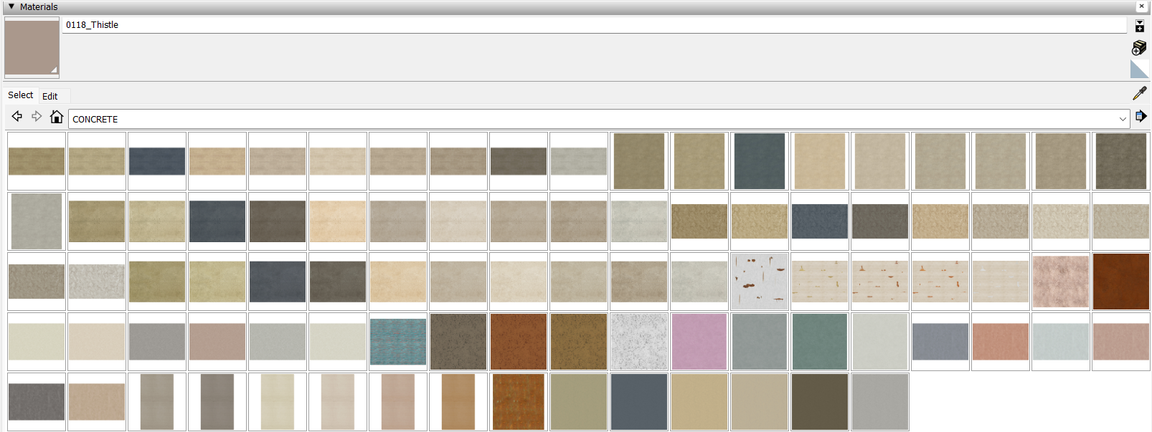Show the secondary selection pane

(1140, 27)
